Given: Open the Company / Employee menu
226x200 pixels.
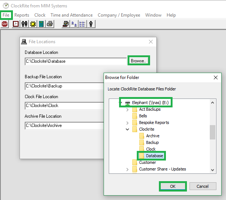Looking at the screenshot, I should click(119, 15).
